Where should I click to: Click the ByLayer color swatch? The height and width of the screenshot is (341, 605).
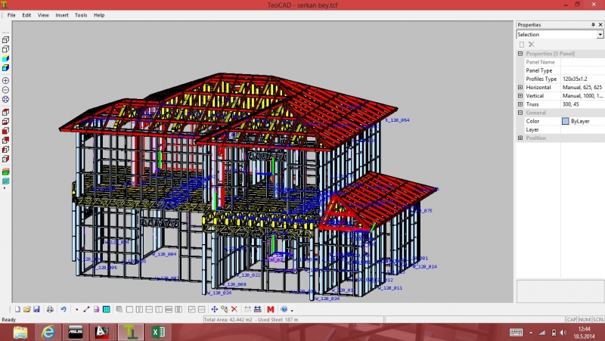pos(566,121)
